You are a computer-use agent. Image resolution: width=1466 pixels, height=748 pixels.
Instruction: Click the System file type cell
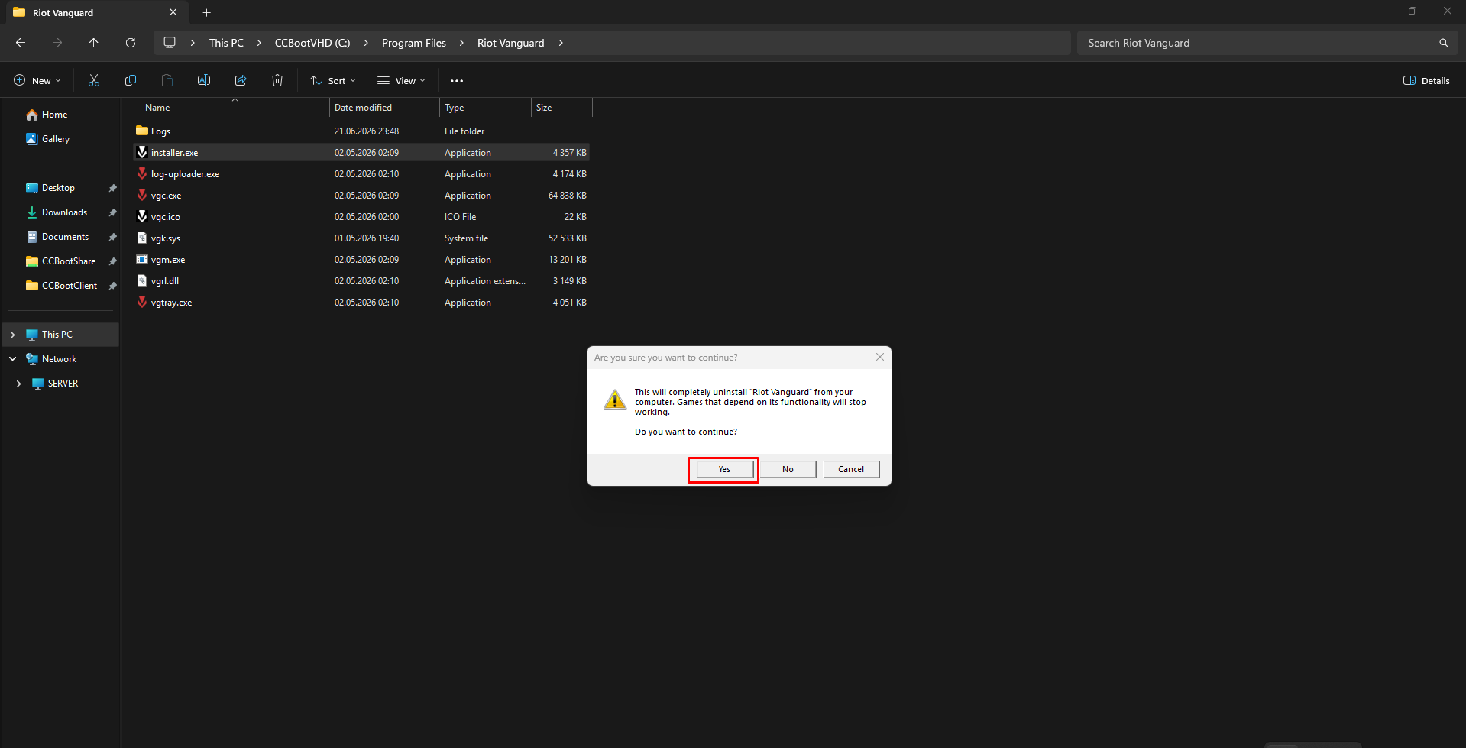(x=466, y=238)
